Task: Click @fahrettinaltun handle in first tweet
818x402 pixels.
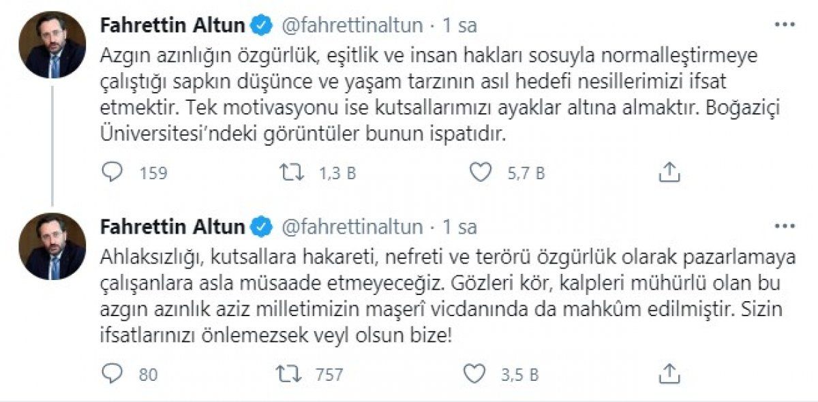Action: (352, 26)
